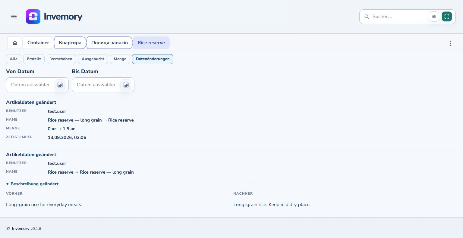
Task: Select the Datenänderungen filter
Action: (x=153, y=59)
